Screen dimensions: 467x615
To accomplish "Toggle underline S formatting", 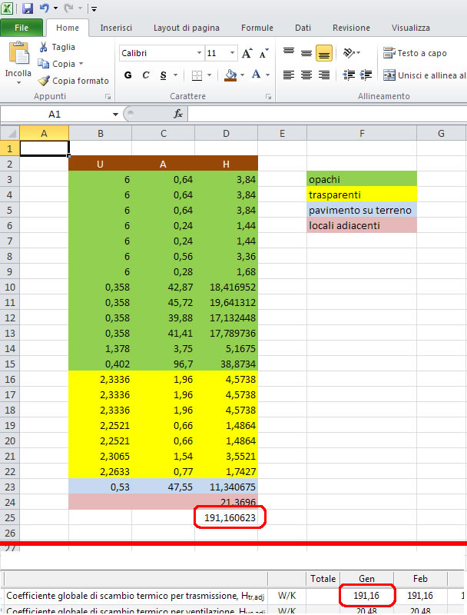I will pos(164,75).
